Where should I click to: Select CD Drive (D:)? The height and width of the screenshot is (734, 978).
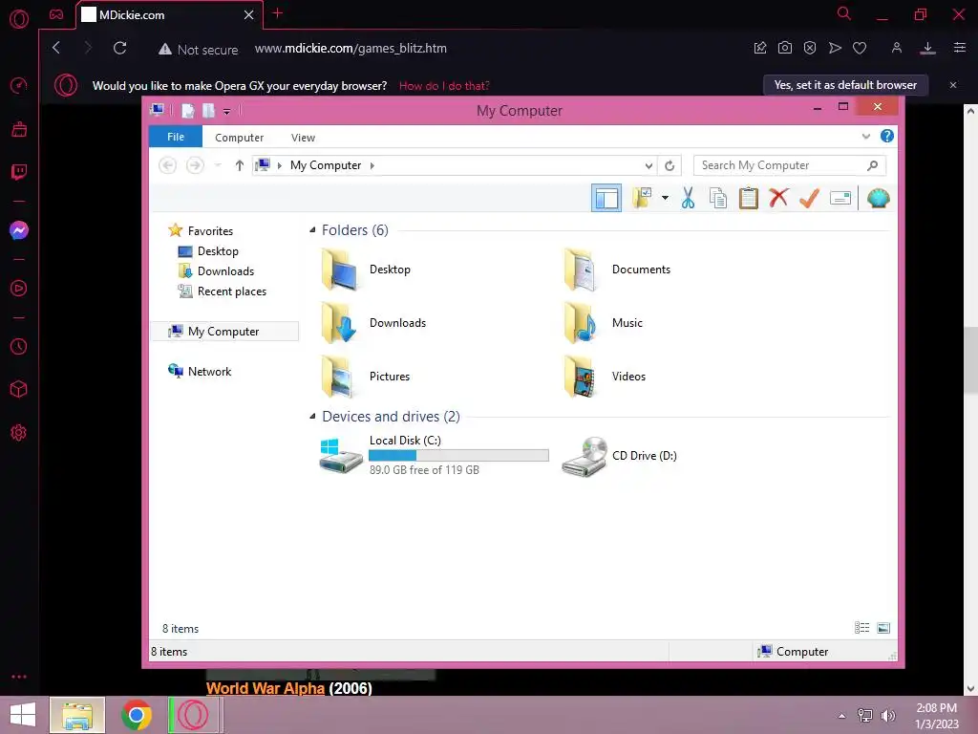point(619,456)
